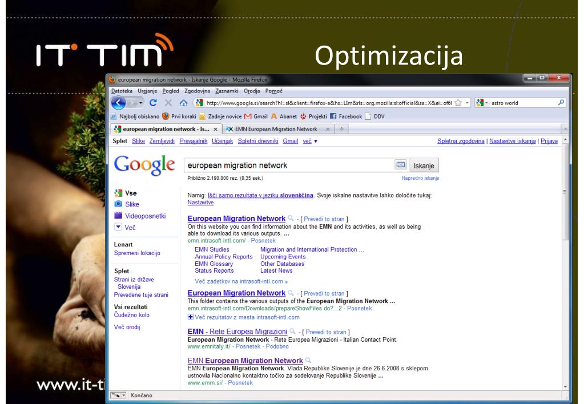Open the Orodja menu
The height and width of the screenshot is (404, 584).
coord(252,91)
